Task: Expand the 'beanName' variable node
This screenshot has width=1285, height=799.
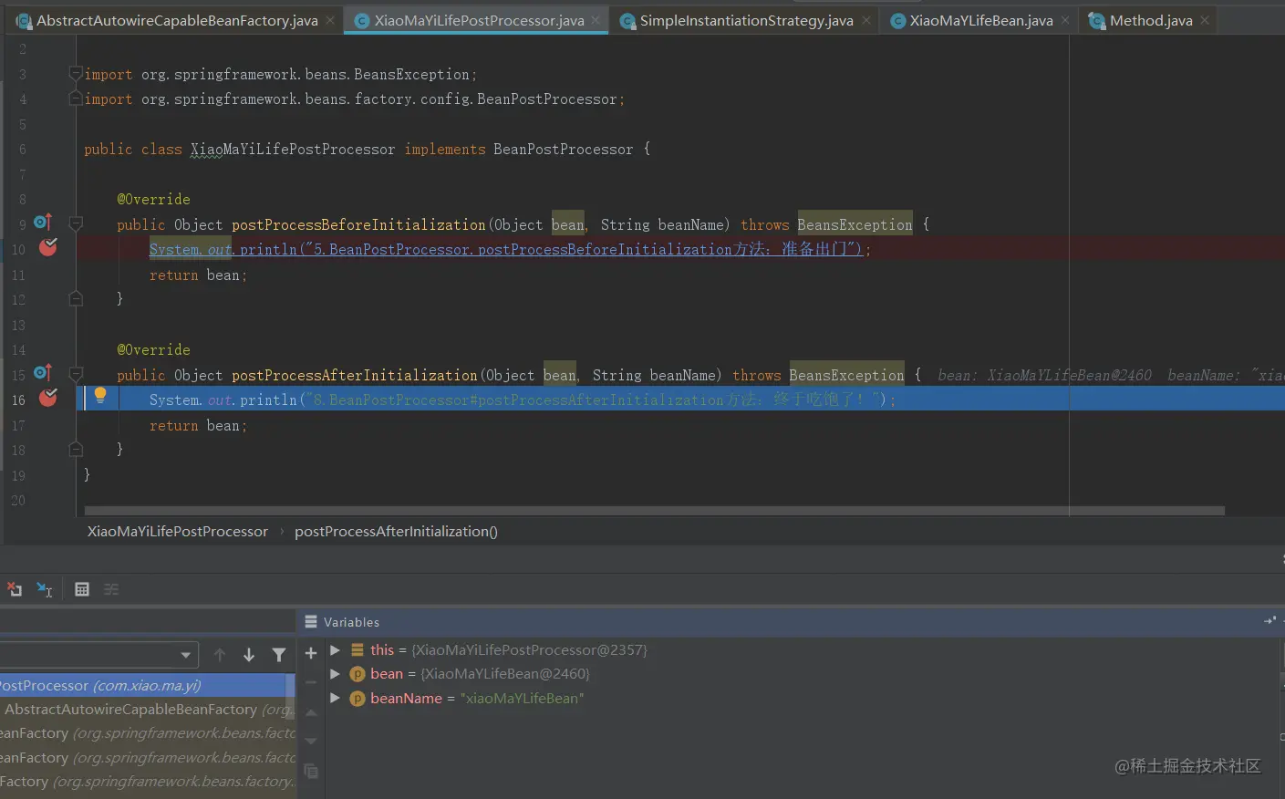Action: pyautogui.click(x=336, y=698)
